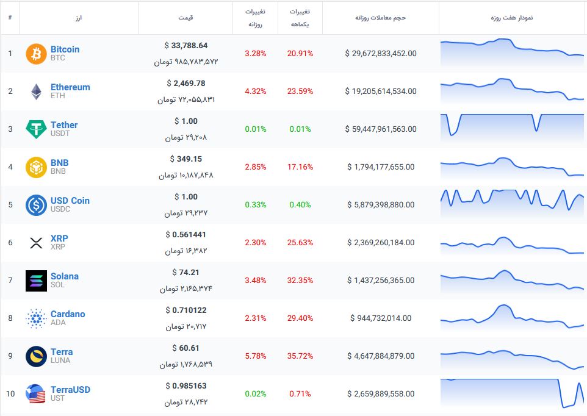View XRP seven-day sparkline chart
The image size is (587, 416).
[512, 245]
